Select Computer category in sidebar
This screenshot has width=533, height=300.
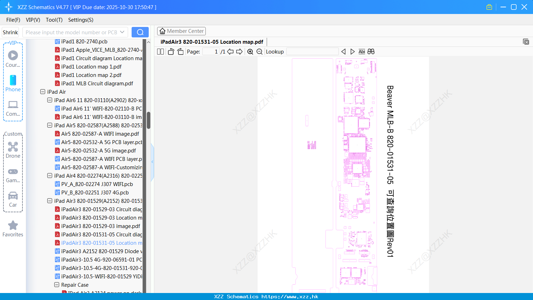tap(13, 108)
